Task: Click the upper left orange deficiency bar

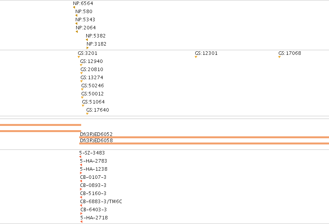Action: click(41, 125)
